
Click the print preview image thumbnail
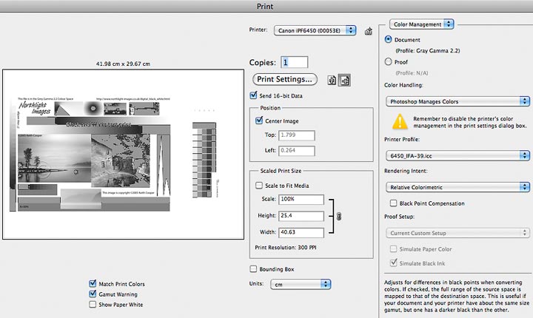123,155
